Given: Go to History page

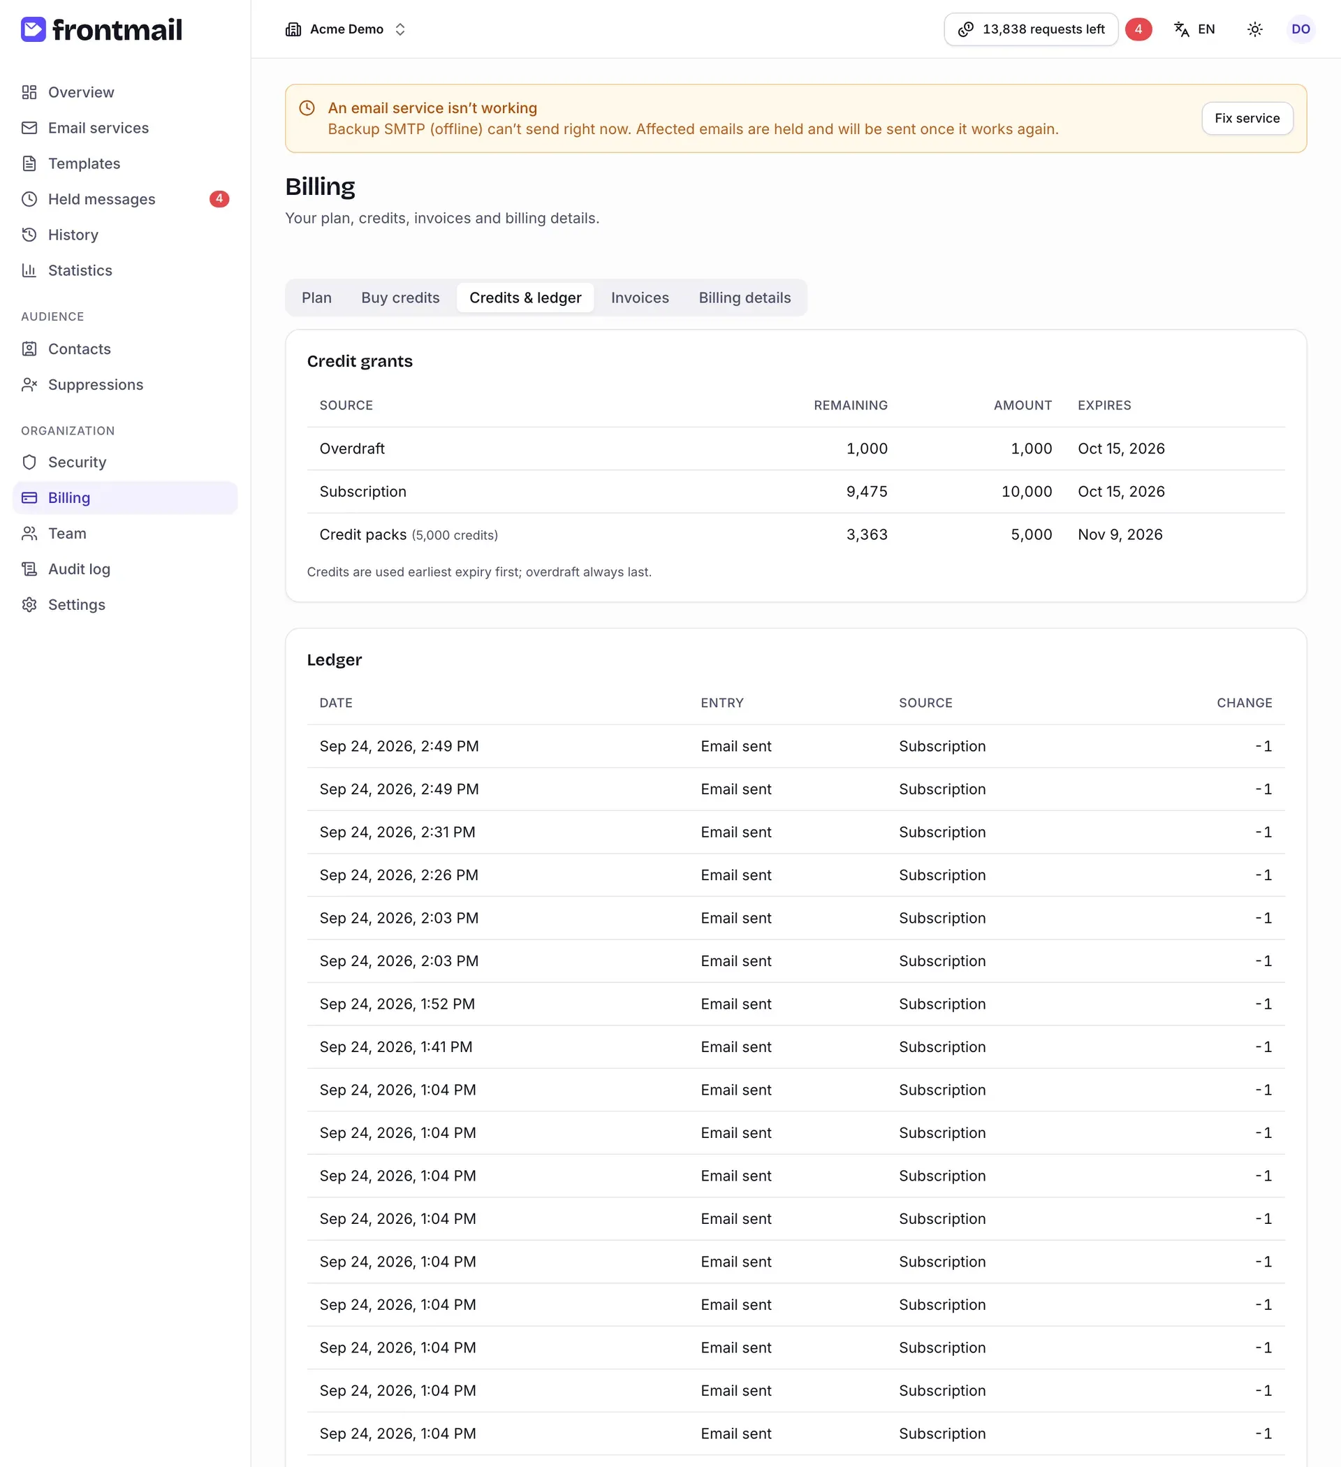Looking at the screenshot, I should click(125, 235).
